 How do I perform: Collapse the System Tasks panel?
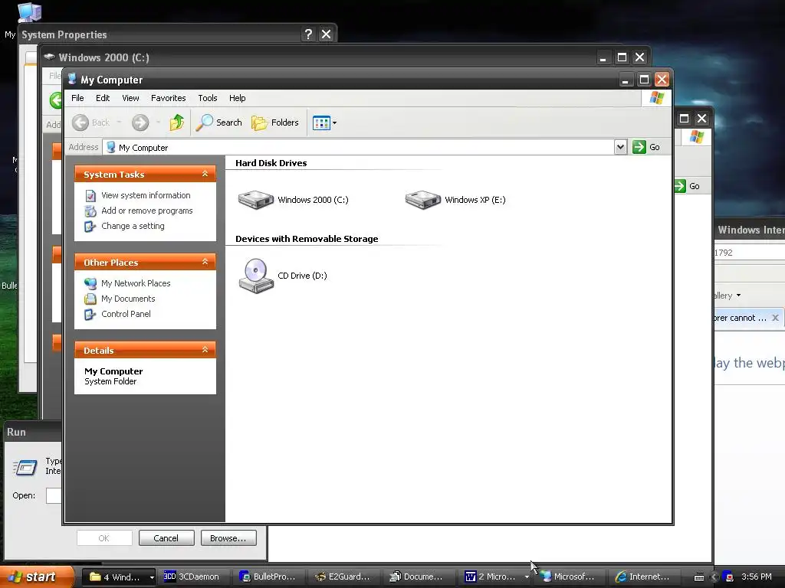point(205,174)
